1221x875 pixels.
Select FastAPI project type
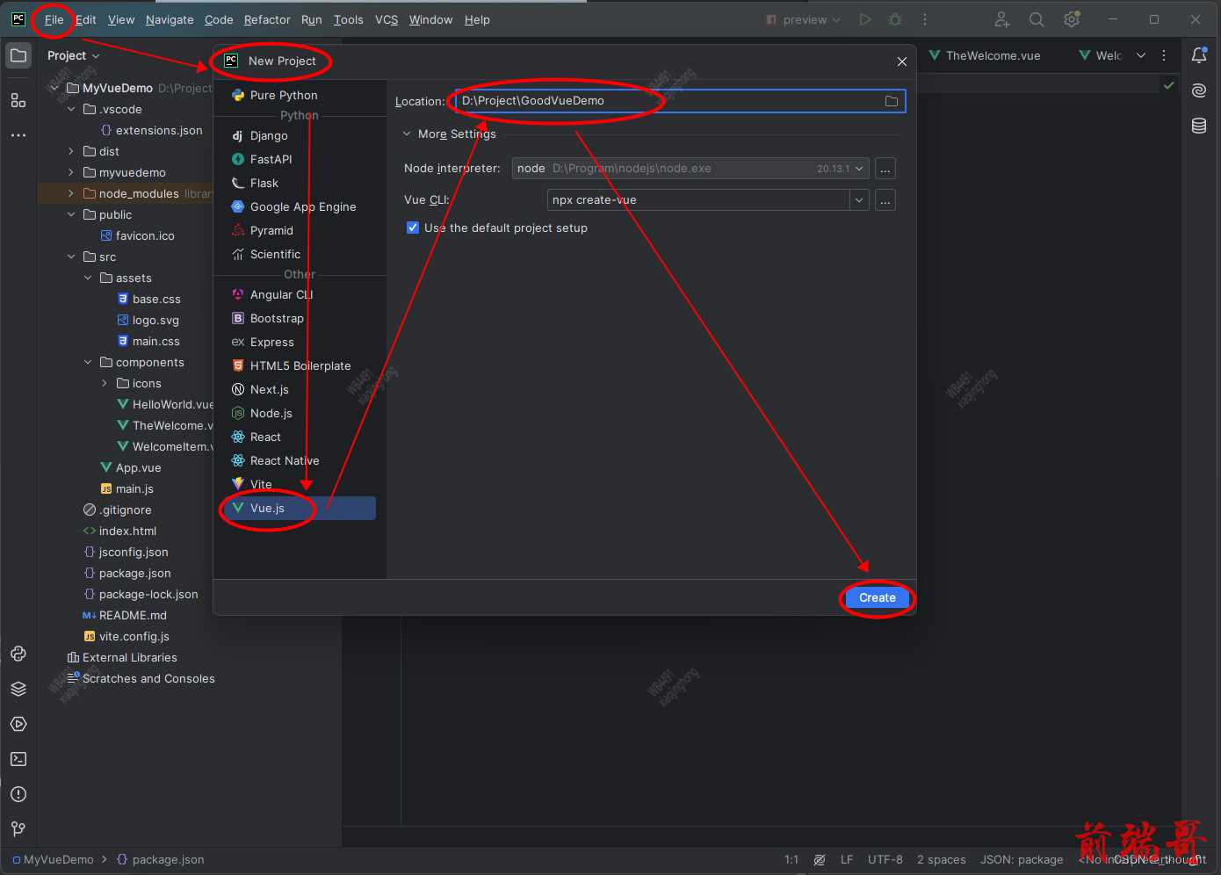coord(300,159)
